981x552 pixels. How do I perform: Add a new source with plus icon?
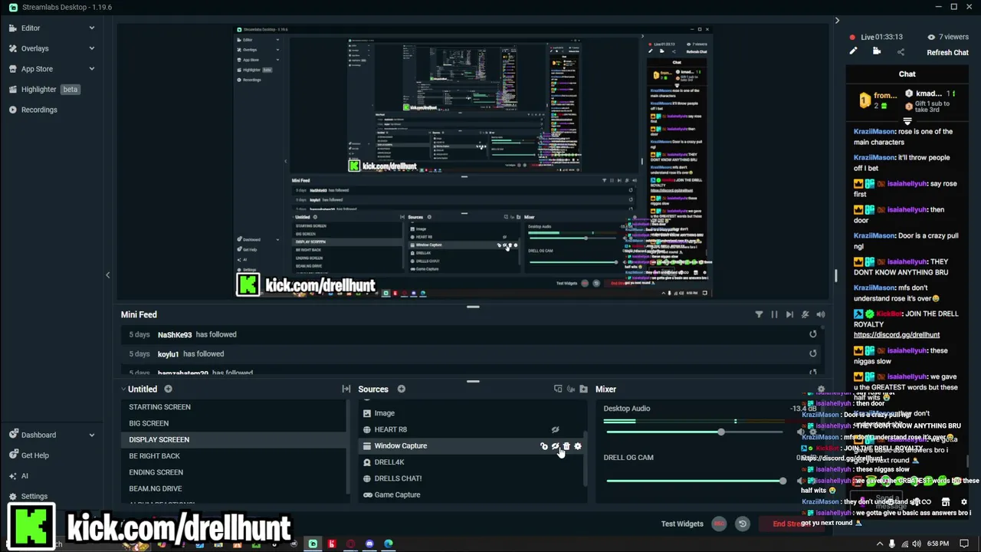point(401,389)
